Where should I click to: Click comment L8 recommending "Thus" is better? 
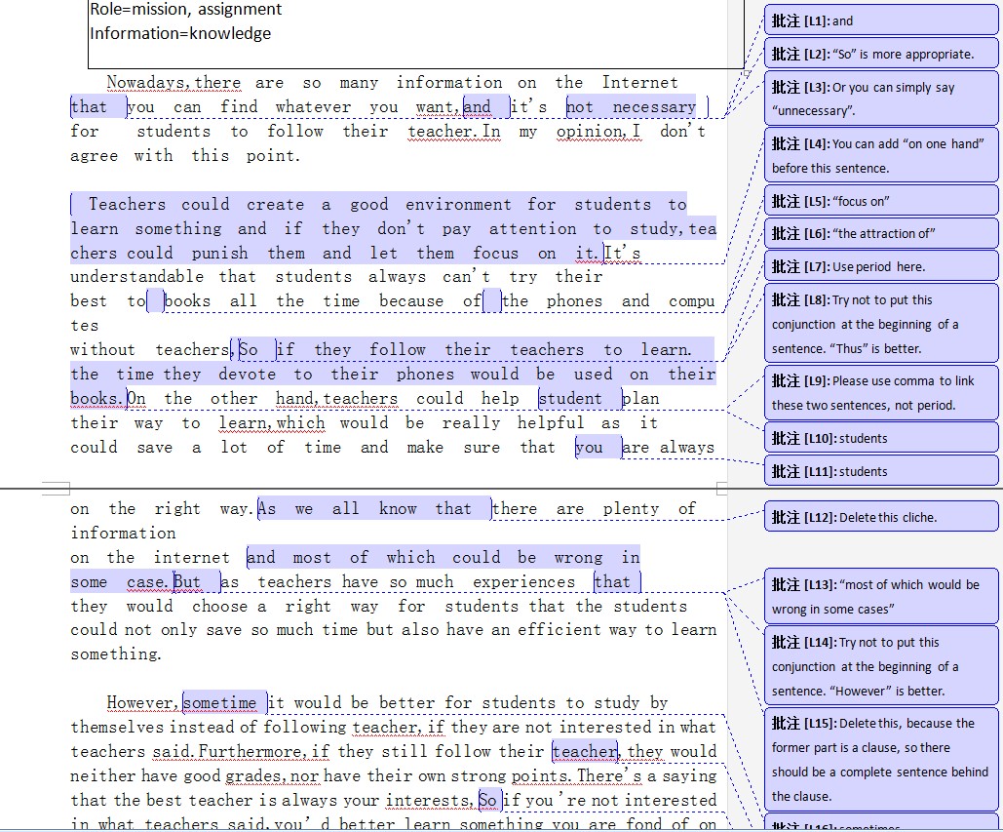[881, 324]
